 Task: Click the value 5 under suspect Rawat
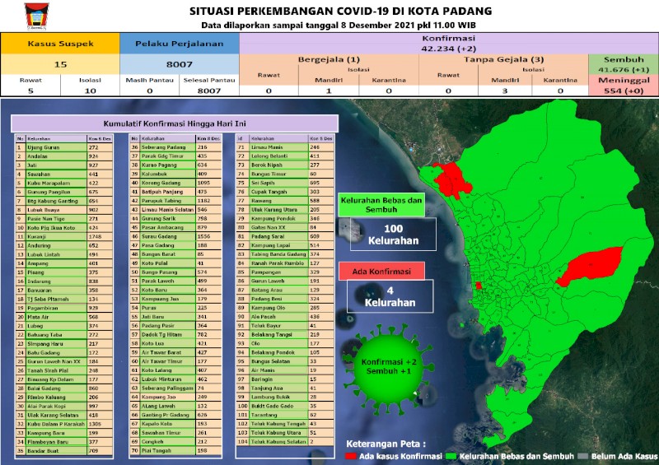(x=30, y=91)
